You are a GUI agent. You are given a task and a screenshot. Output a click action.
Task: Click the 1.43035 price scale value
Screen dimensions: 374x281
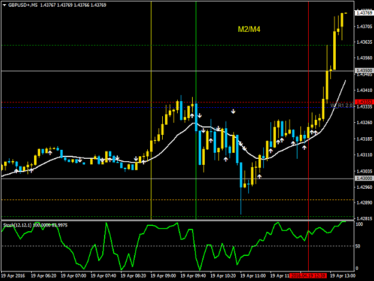pos(364,171)
